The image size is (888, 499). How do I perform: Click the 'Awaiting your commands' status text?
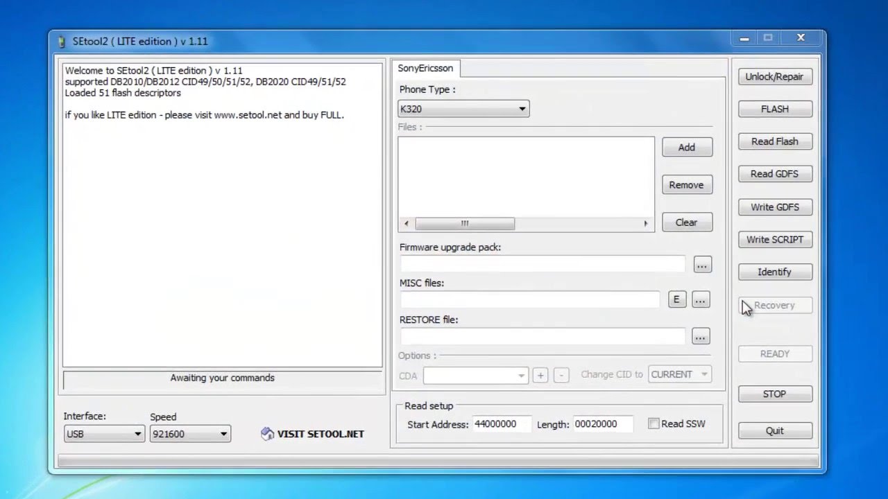point(223,378)
